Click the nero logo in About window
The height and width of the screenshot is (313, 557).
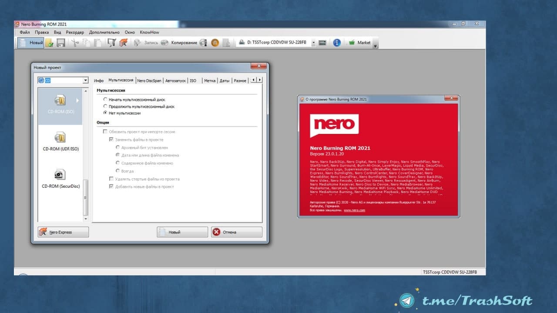(334, 125)
